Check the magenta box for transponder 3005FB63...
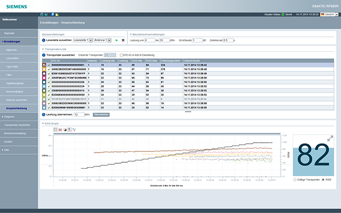This screenshot has width=341, height=213. [x=44, y=78]
